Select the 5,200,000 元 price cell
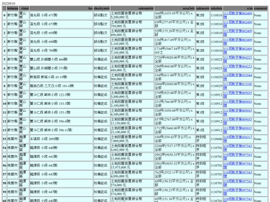Viewport: 270px width, 202px height. coord(132,15)
